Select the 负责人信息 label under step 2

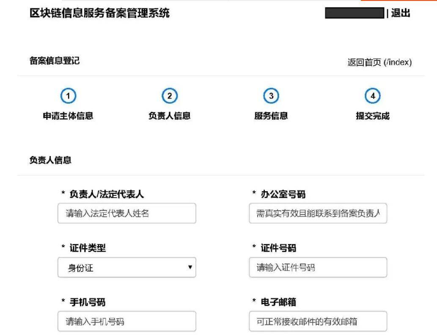(x=170, y=116)
